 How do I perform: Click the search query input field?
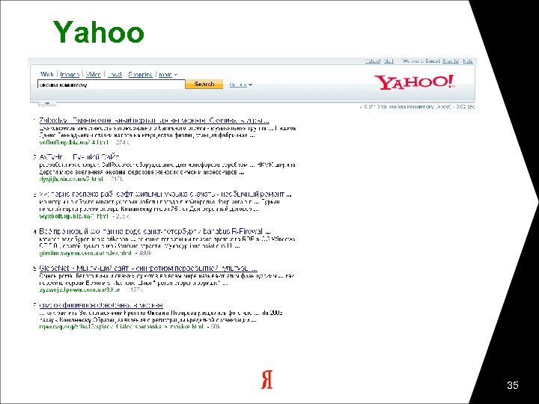pos(112,85)
